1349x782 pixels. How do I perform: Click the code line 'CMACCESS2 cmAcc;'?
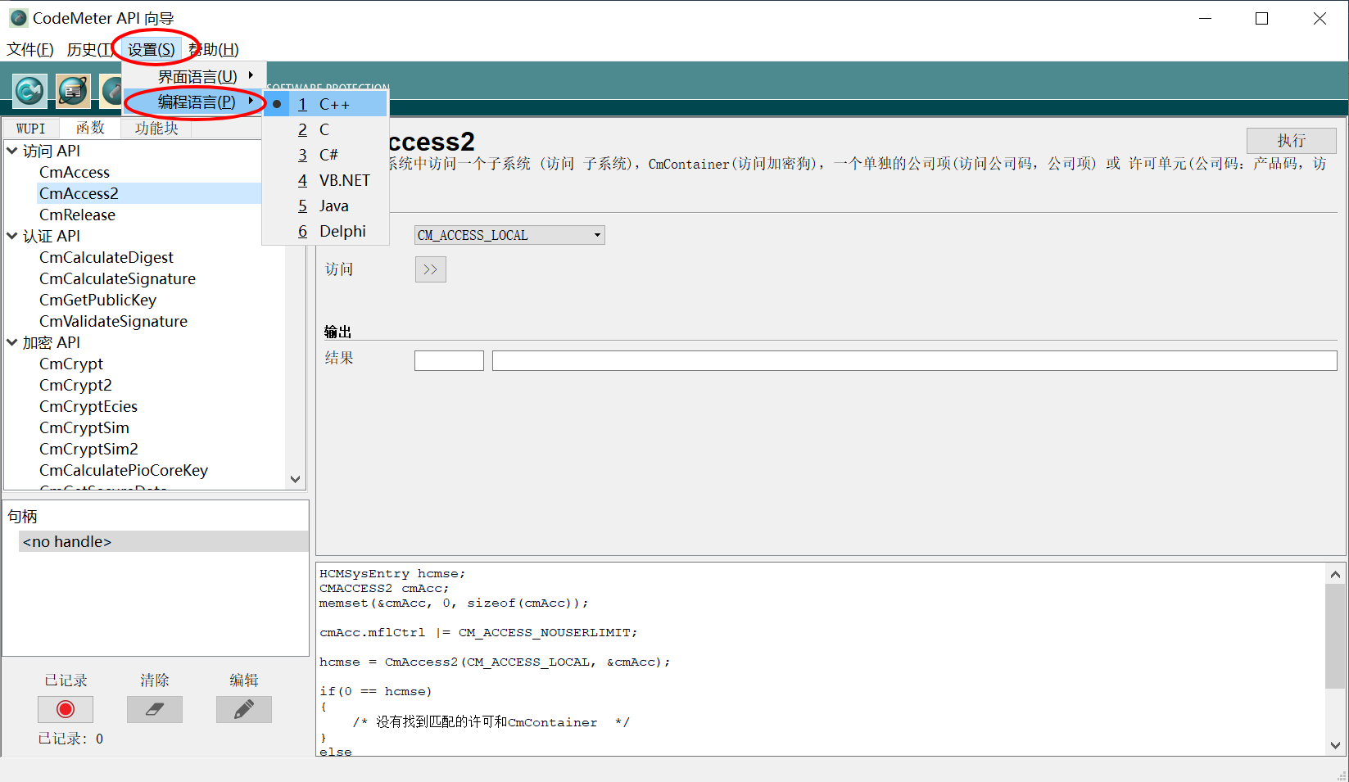(384, 588)
